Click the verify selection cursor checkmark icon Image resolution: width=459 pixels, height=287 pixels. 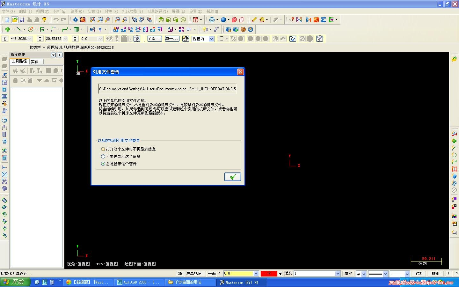point(293,39)
